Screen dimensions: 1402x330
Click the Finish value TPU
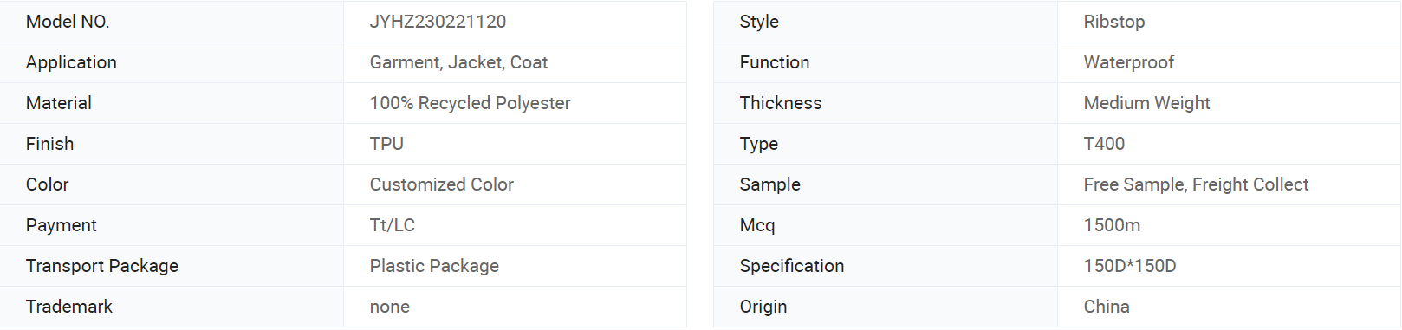(x=386, y=144)
